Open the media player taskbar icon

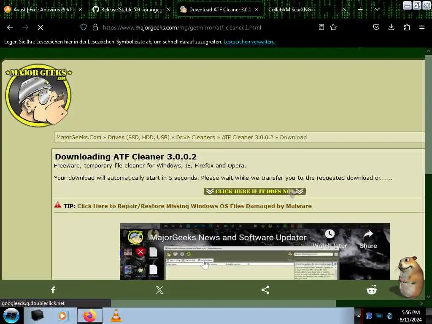pyautogui.click(x=62, y=316)
